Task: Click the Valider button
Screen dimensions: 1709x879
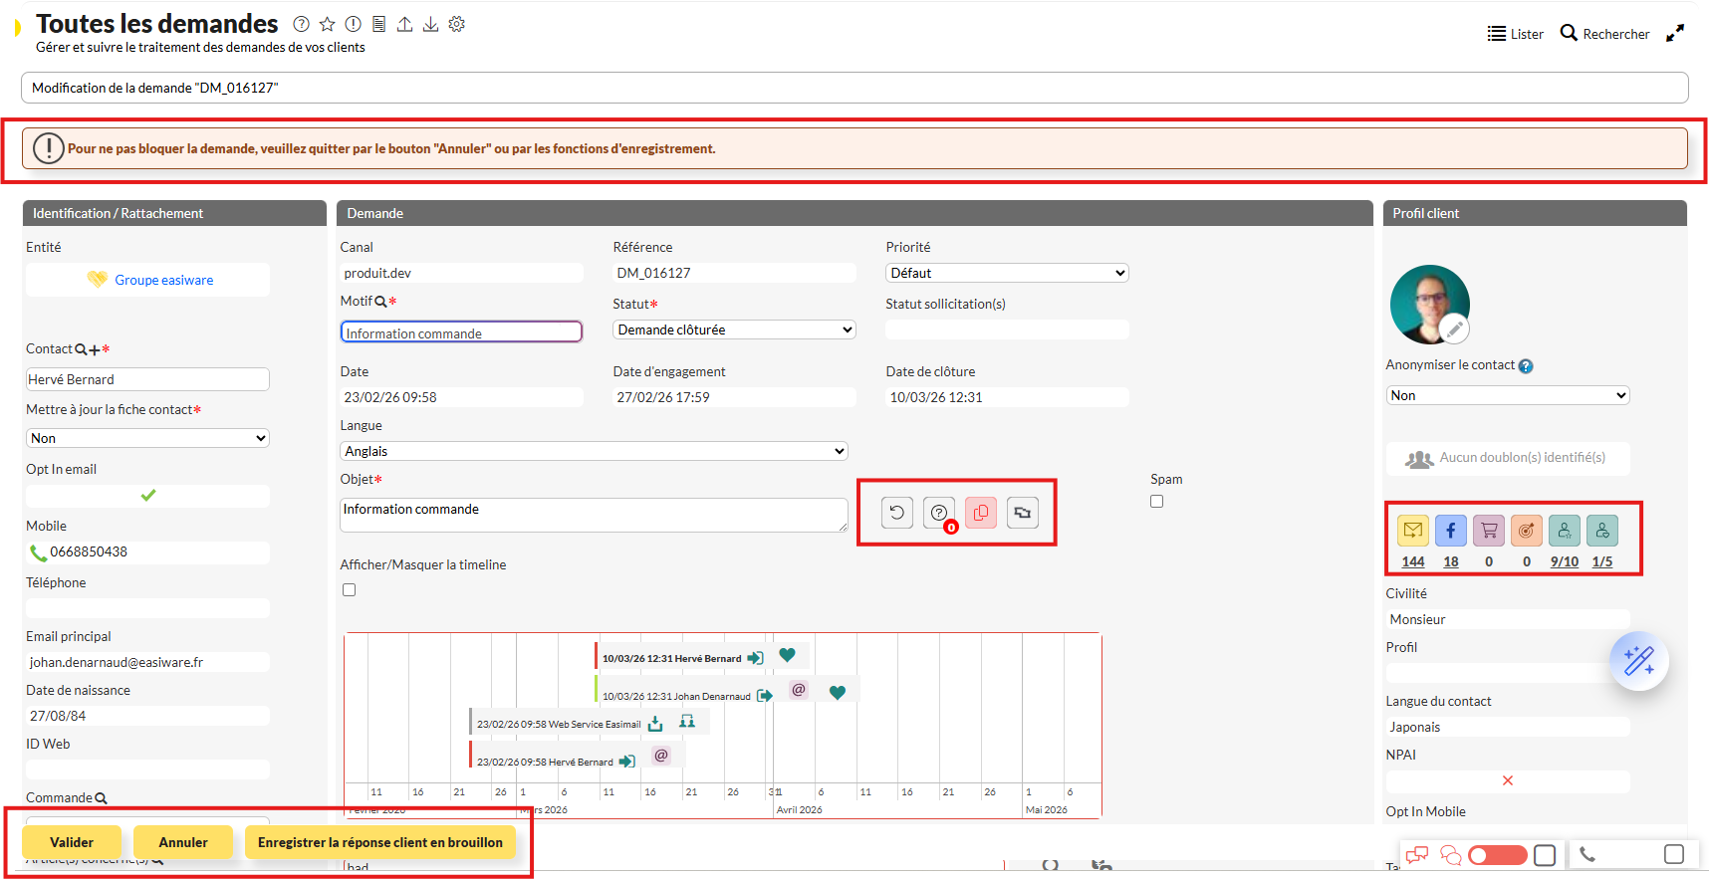Action: click(72, 842)
